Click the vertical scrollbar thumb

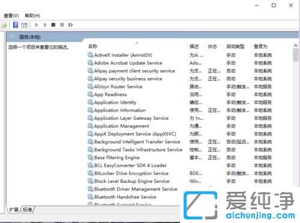[295, 55]
